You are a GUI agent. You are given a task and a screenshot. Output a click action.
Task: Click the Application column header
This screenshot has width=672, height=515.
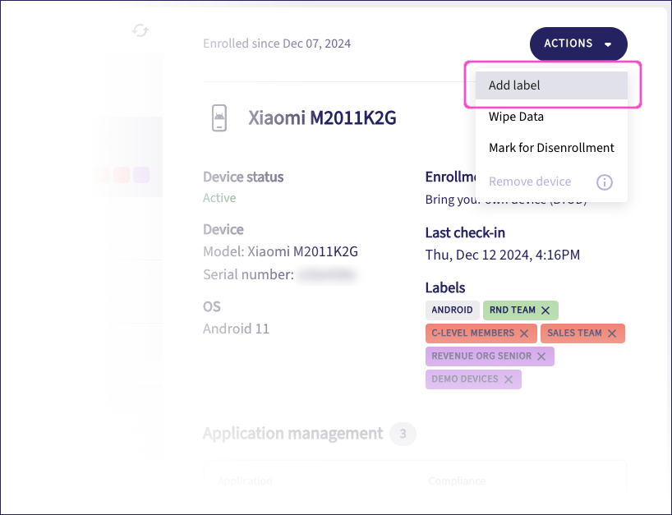point(245,481)
